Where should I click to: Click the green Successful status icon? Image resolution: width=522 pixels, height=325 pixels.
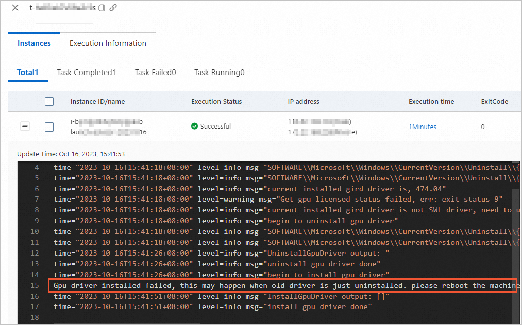(195, 126)
